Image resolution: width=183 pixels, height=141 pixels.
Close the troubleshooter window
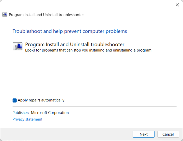[177, 5]
